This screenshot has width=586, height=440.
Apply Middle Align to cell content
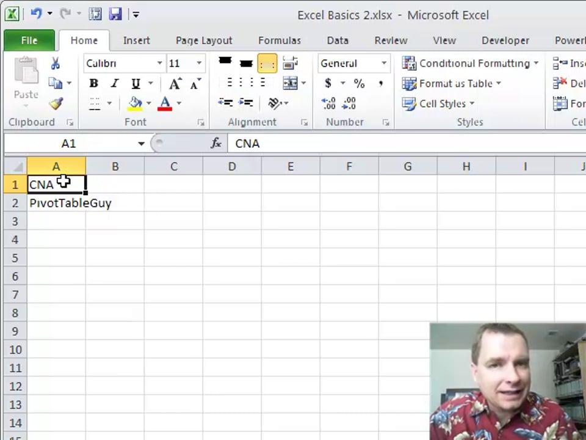click(x=245, y=63)
